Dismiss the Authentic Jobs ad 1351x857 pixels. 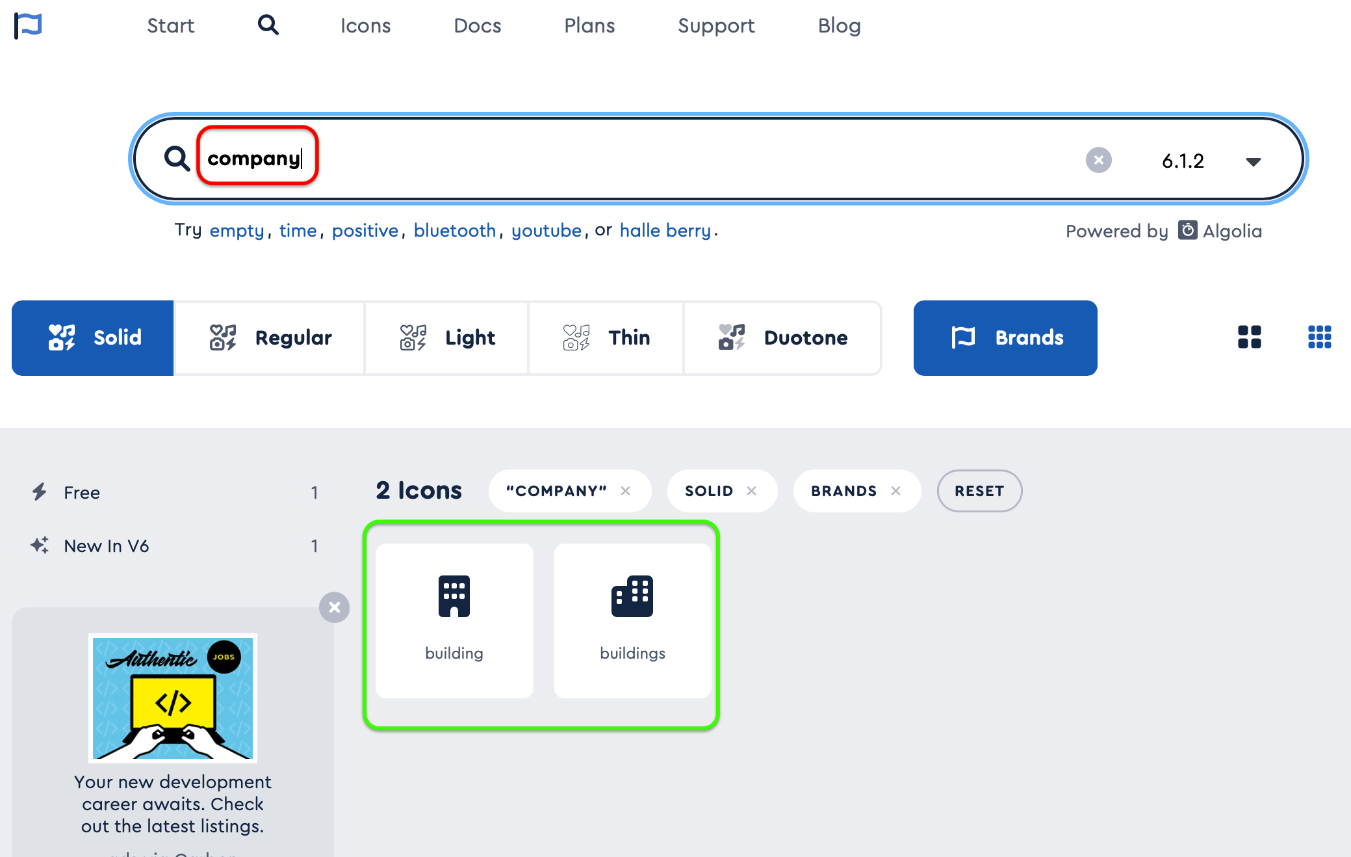(x=335, y=607)
